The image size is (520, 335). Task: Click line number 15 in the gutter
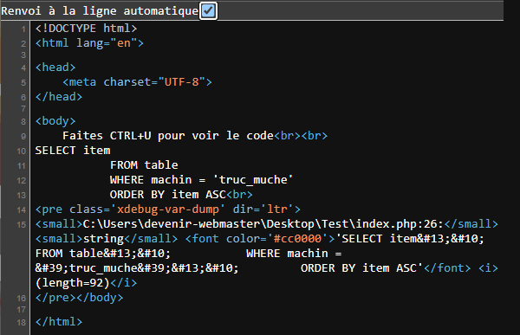(21, 225)
